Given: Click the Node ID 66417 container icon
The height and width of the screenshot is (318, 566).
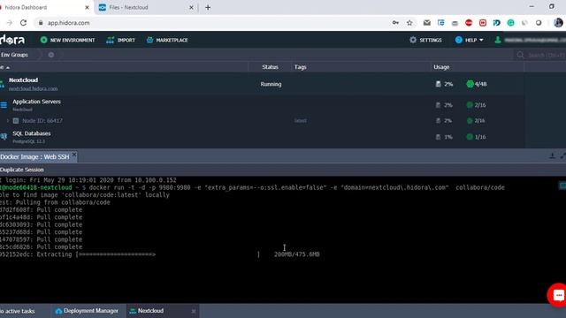Looking at the screenshot, I should pyautogui.click(x=16, y=121).
